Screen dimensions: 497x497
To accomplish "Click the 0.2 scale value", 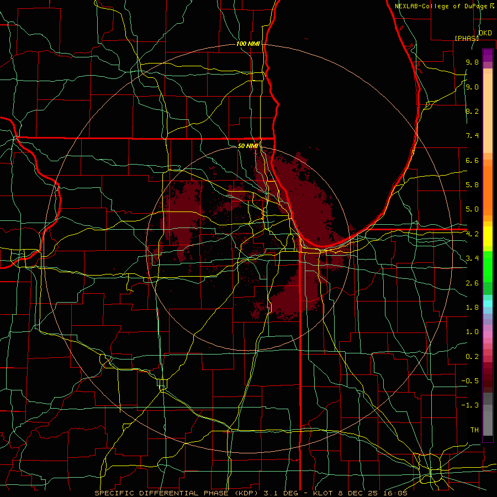I will point(472,357).
